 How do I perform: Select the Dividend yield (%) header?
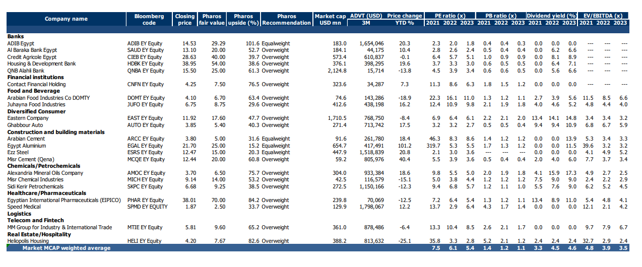pos(551,16)
